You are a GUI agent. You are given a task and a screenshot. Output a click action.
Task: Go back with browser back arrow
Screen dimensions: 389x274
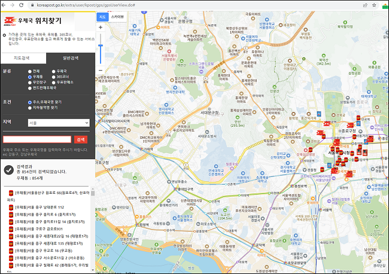(x=3, y=5)
